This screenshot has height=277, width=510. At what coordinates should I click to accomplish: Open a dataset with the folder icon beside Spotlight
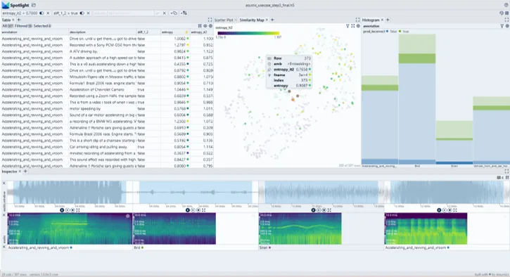(x=34, y=5)
